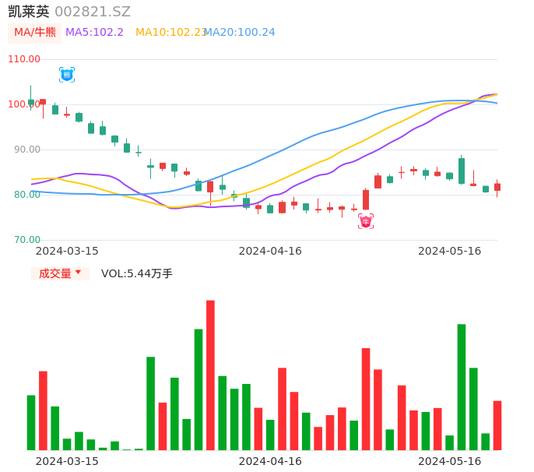Click the 110.00 price axis label

[x=24, y=59]
